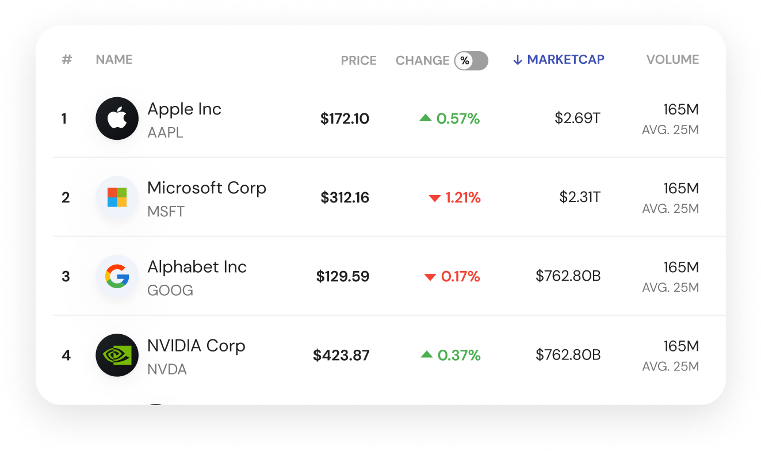Viewport: 761px width, 451px height.
Task: Click Microsoft's price of $312.16
Action: coord(345,197)
